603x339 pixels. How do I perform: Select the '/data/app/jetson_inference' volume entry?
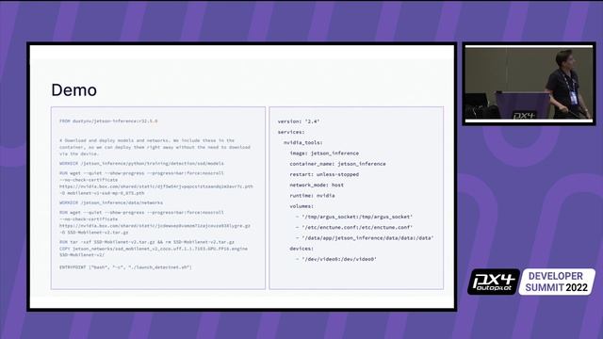pyautogui.click(x=365, y=238)
